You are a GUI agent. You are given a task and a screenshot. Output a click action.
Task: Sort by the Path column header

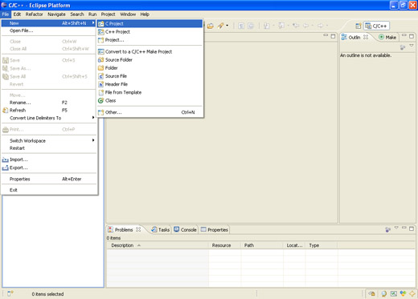pos(262,245)
